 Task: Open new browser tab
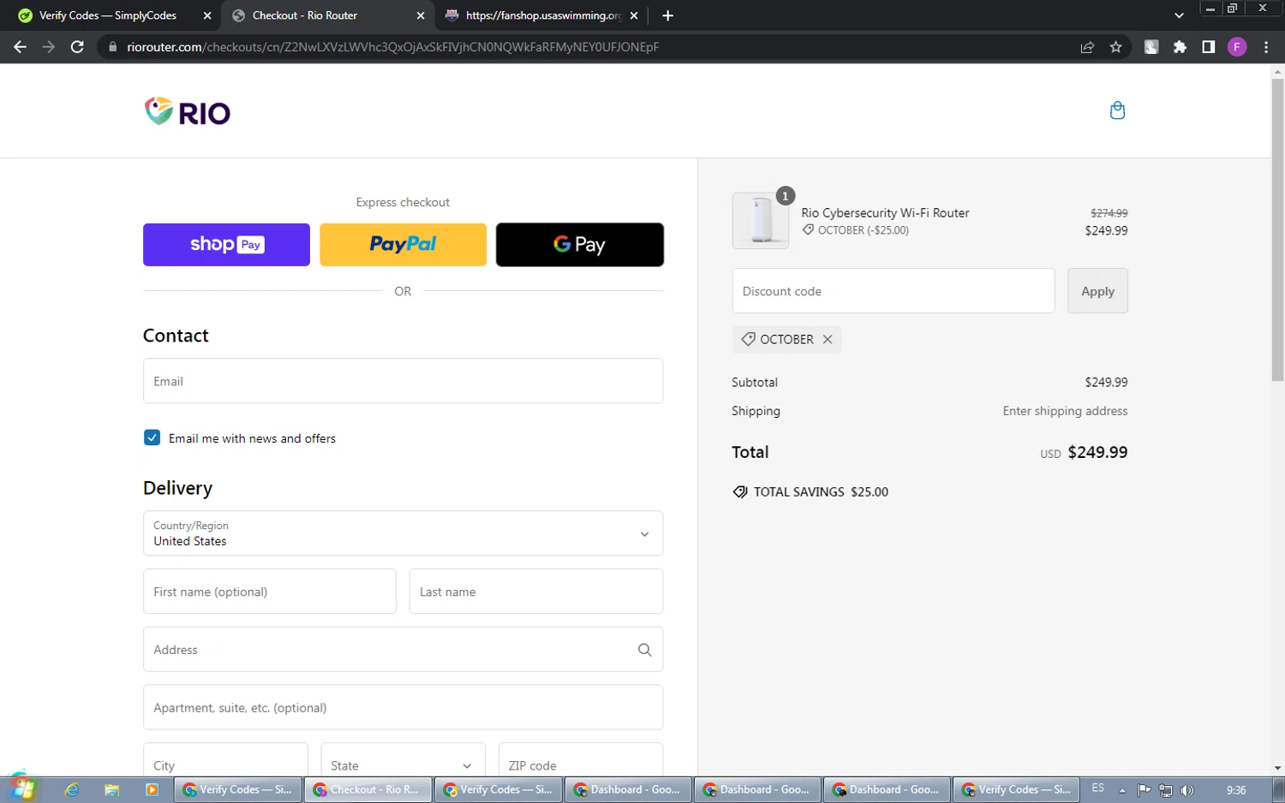coord(667,15)
